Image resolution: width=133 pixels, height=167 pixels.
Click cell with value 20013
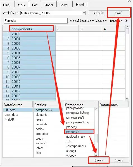pyautogui.click(x=33, y=96)
